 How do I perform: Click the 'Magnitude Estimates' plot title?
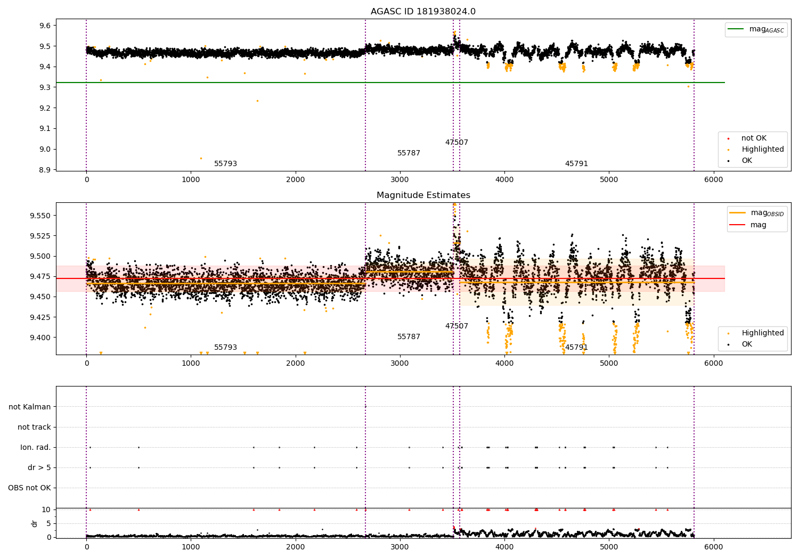(423, 195)
